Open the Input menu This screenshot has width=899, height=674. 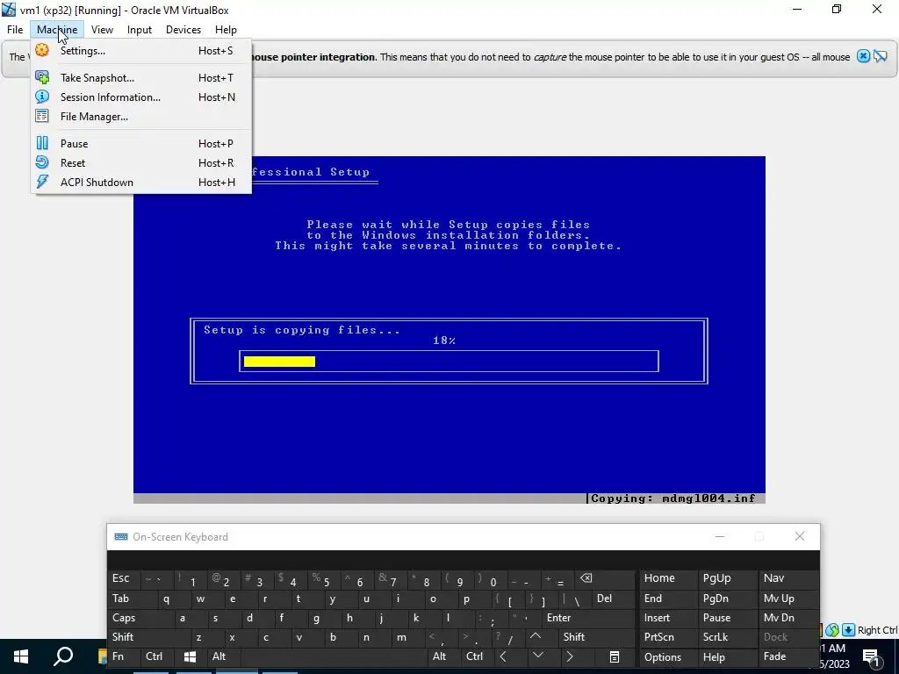[x=140, y=29]
